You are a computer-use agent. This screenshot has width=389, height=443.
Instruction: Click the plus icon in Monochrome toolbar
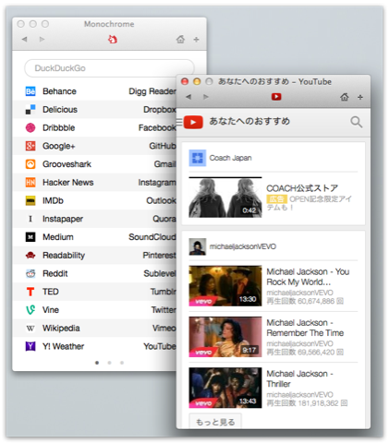(196, 40)
